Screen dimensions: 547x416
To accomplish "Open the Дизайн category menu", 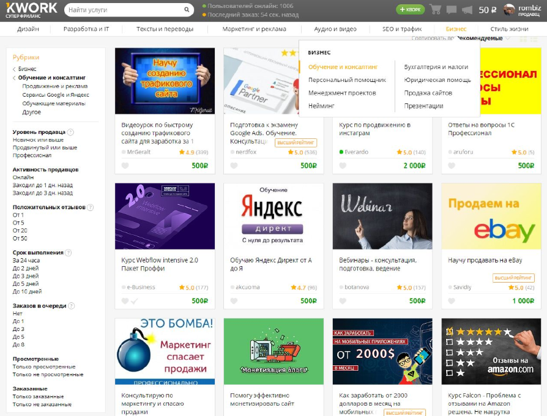I will (x=28, y=29).
